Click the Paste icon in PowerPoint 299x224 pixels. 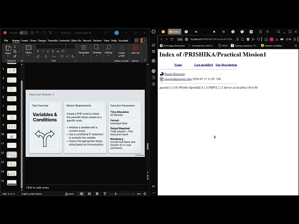pyautogui.click(x=8, y=48)
